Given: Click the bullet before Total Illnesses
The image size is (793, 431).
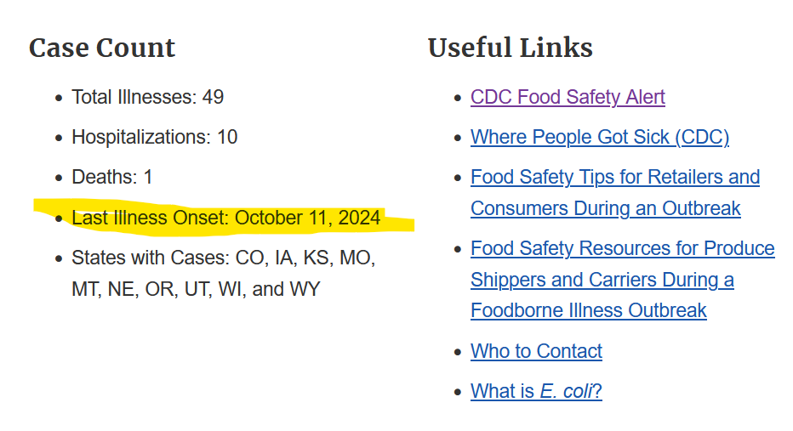Looking at the screenshot, I should (x=59, y=98).
